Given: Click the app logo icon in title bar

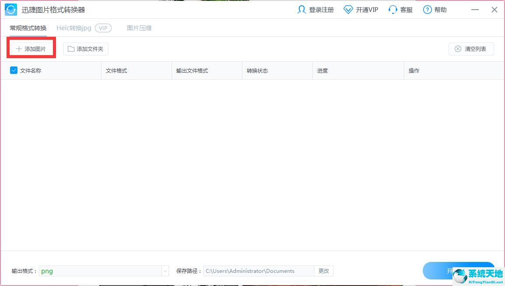Looking at the screenshot, I should (11, 10).
